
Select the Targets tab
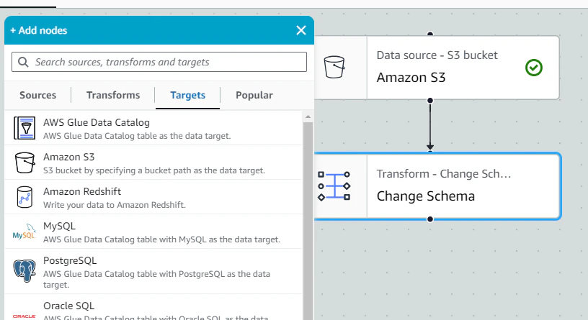187,95
